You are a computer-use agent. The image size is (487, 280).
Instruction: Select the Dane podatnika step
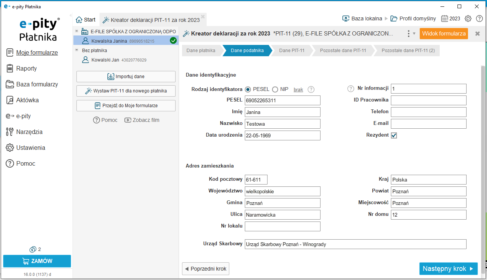pyautogui.click(x=247, y=51)
